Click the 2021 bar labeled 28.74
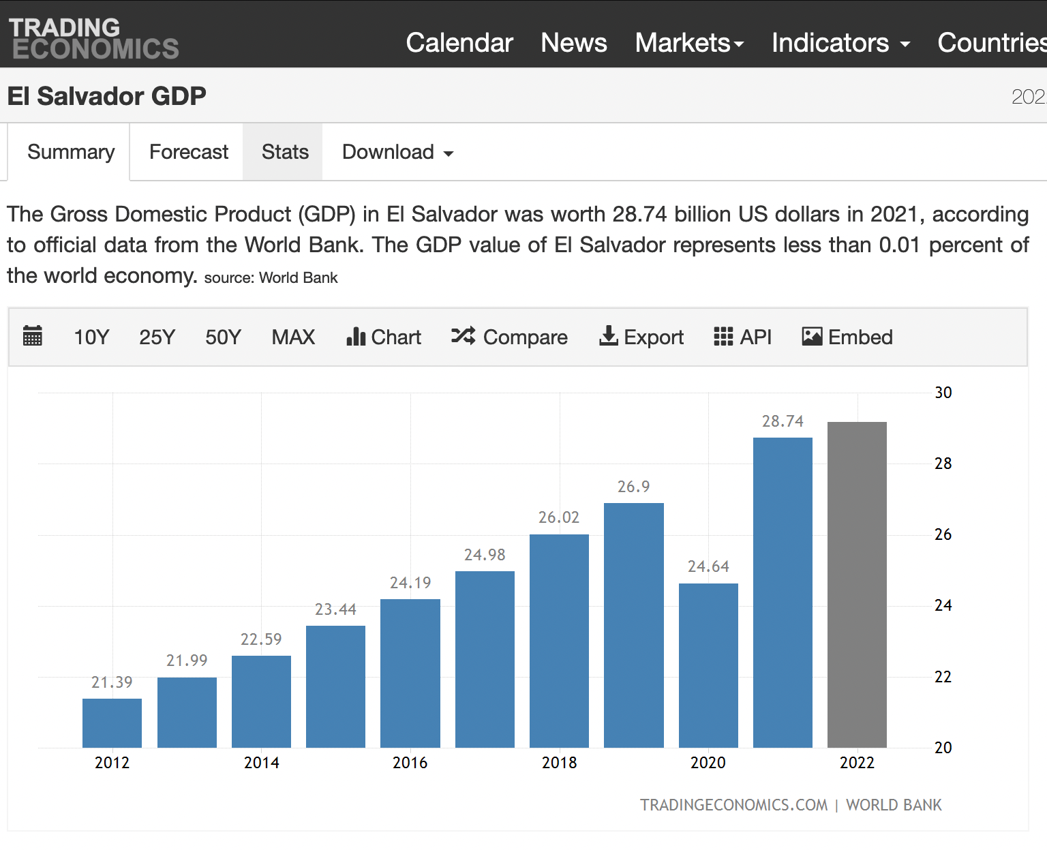This screenshot has height=850, width=1047. tap(783, 592)
